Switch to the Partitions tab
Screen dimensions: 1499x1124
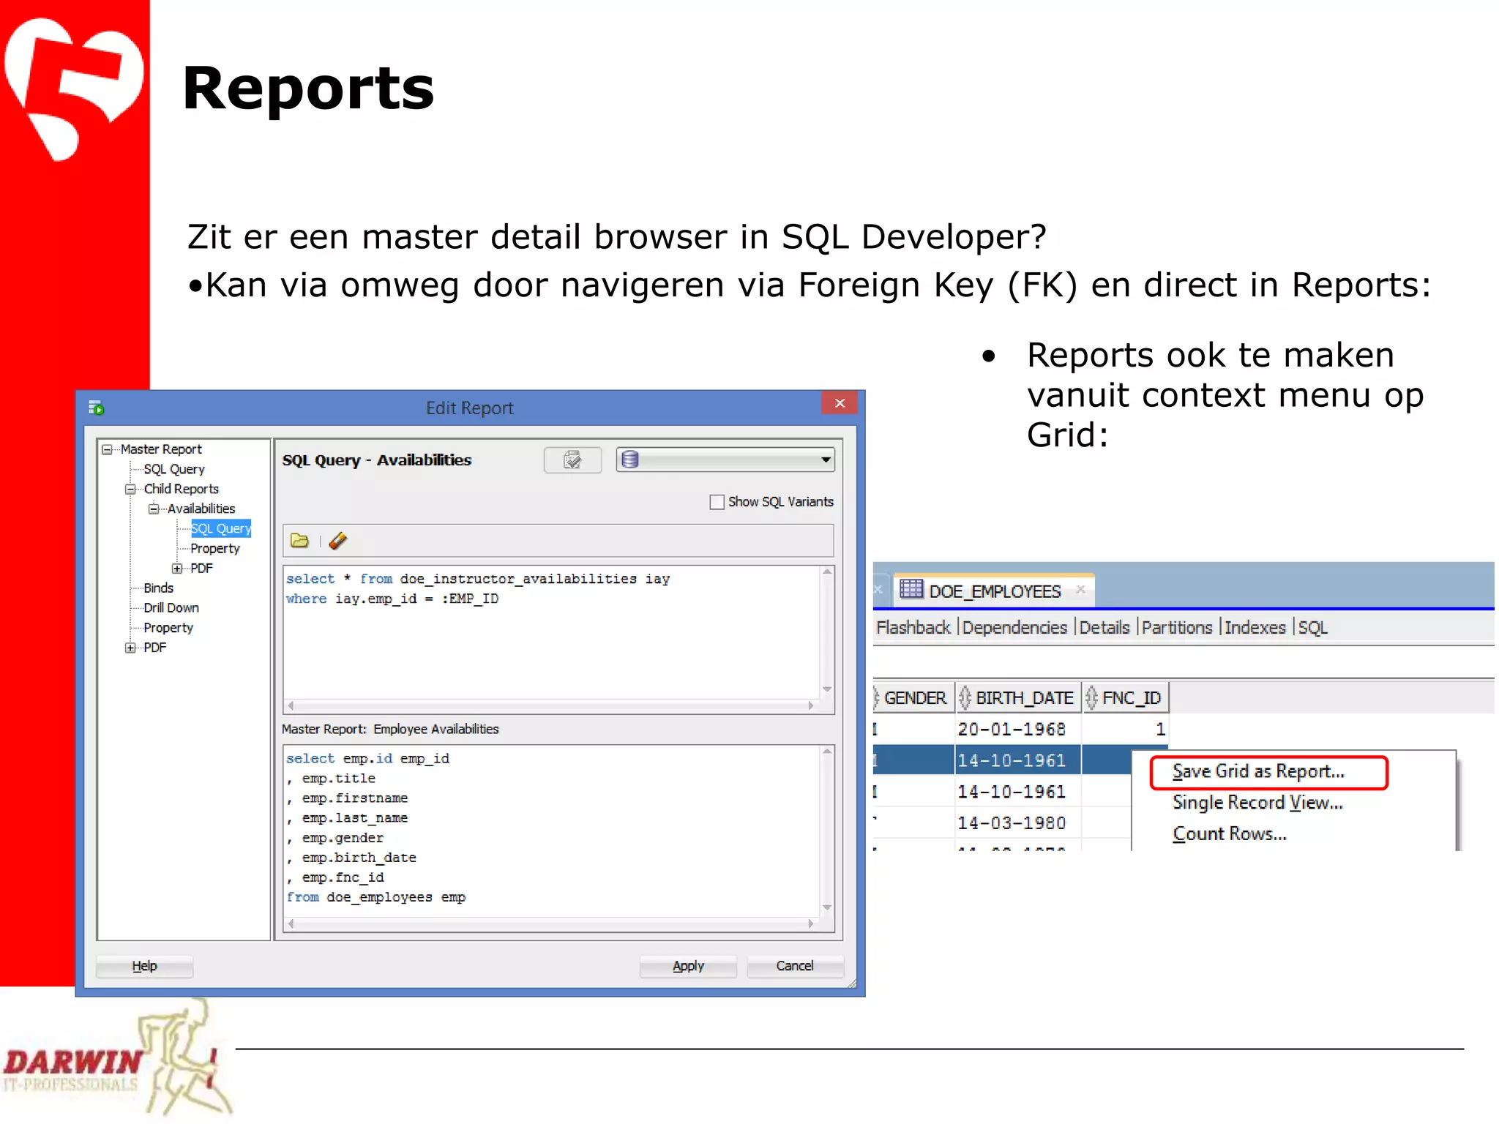coord(1177,628)
